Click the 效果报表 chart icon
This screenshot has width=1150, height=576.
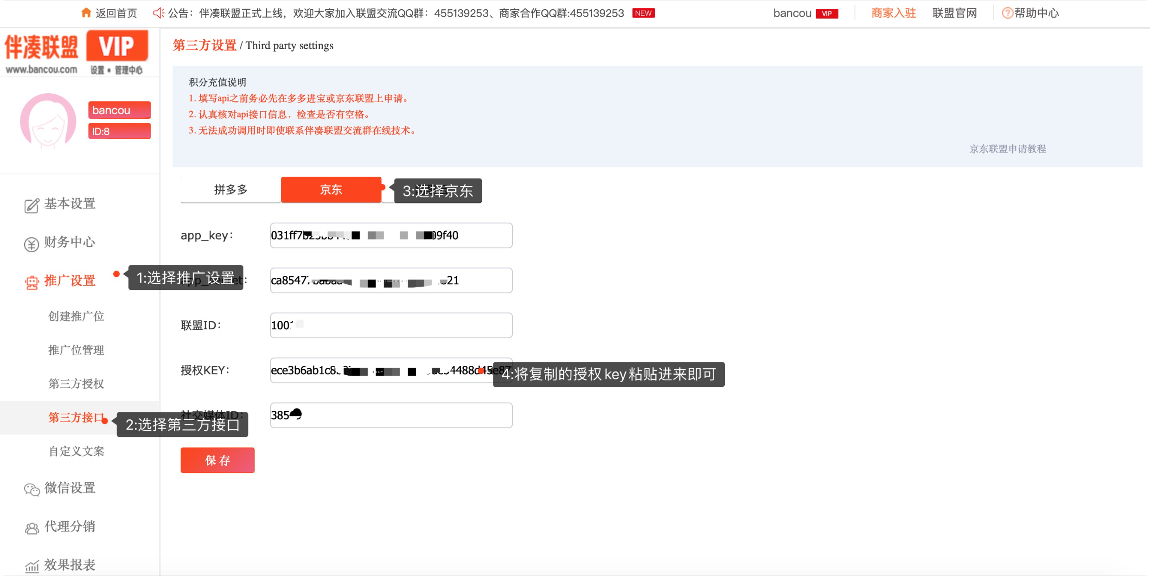coord(32,566)
